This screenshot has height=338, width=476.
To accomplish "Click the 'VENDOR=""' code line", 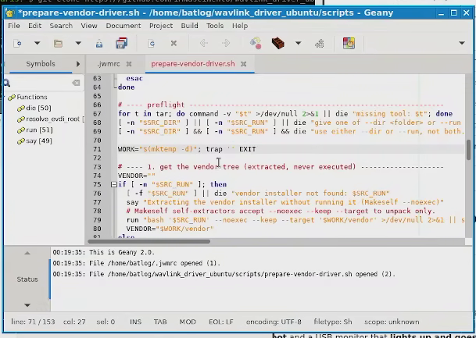I will 137,176.
